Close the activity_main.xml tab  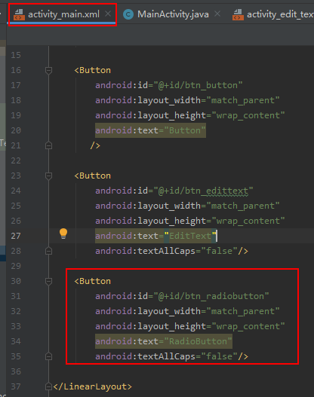[108, 14]
